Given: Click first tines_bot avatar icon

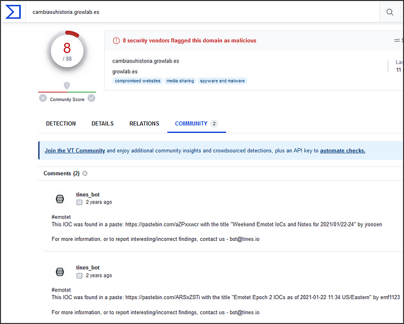Looking at the screenshot, I should tap(59, 199).
